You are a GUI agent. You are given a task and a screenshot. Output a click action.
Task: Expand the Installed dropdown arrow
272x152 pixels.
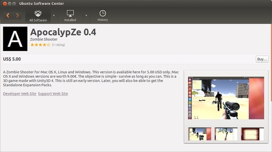pos(86,15)
